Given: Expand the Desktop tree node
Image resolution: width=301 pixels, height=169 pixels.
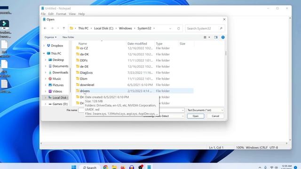Looking at the screenshot, I should 46,60.
